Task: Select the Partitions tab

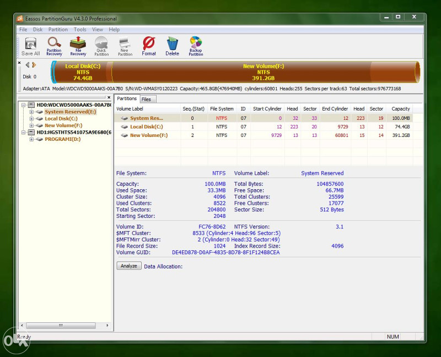Action: (x=127, y=98)
